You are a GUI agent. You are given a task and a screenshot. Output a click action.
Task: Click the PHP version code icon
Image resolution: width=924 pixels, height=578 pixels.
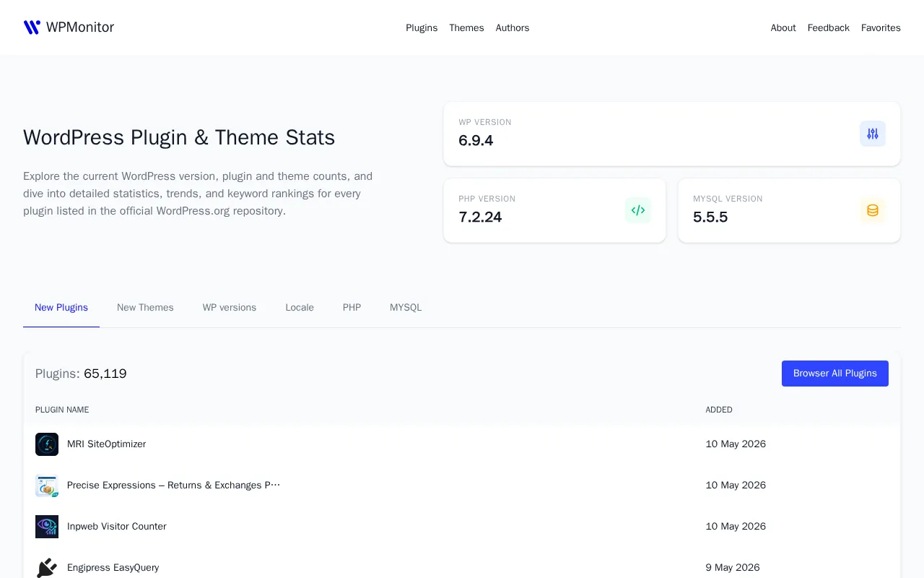coord(638,210)
